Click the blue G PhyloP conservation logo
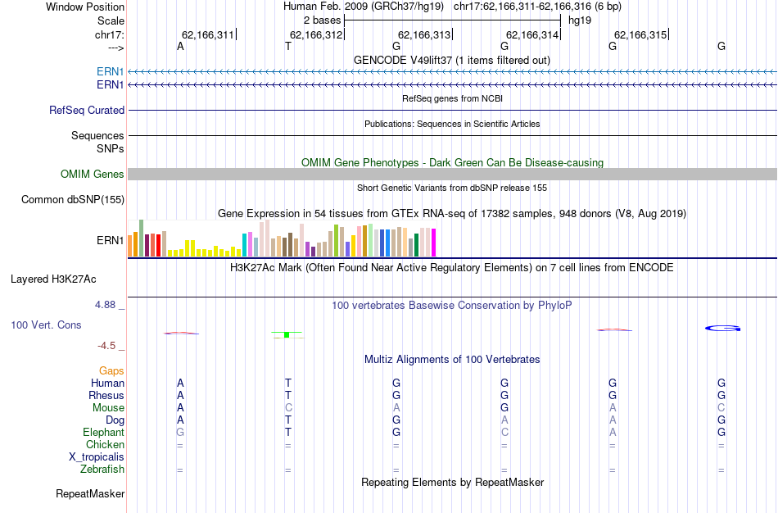 point(723,329)
